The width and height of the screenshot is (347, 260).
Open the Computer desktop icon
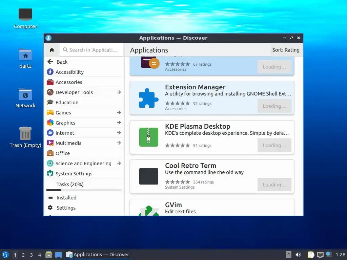[x=25, y=15]
